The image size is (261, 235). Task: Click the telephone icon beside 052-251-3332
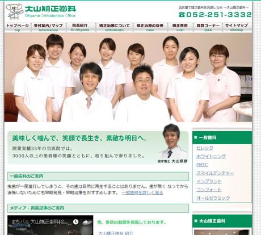tap(182, 15)
